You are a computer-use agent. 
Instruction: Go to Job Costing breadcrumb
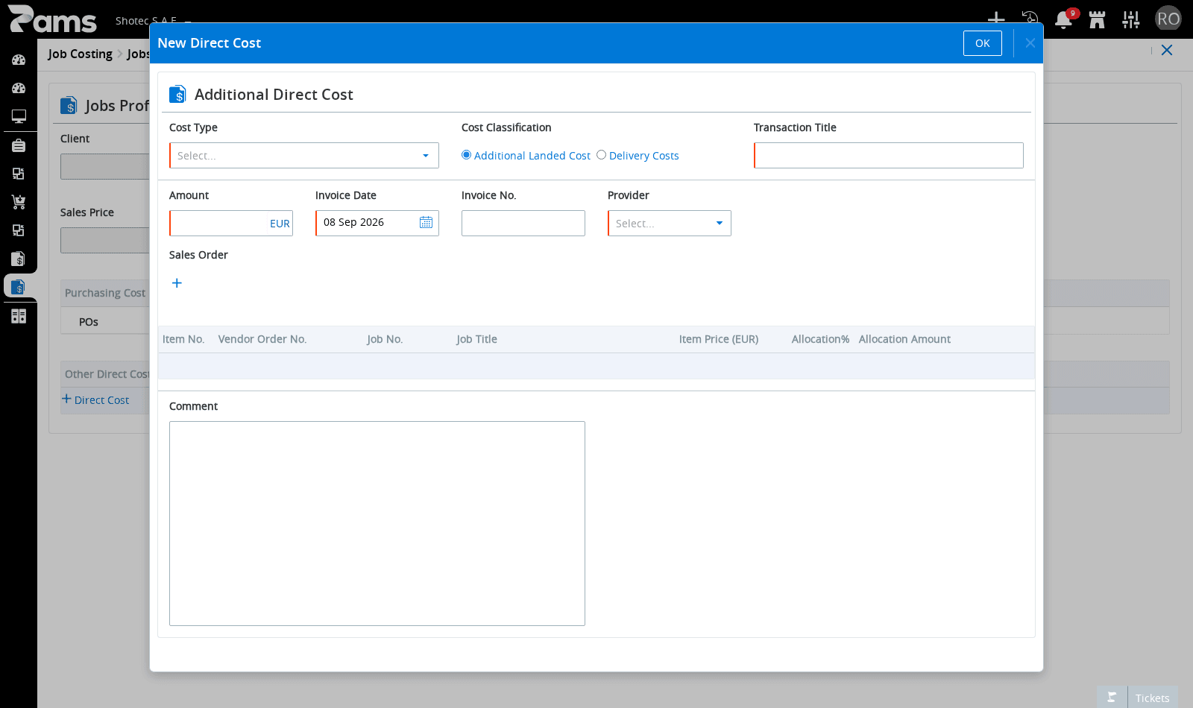point(81,54)
